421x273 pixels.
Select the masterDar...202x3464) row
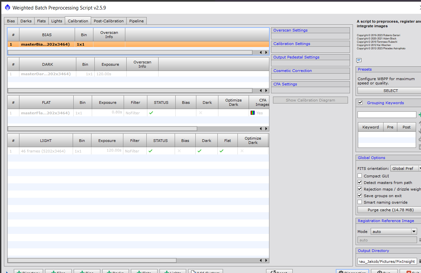point(138,74)
